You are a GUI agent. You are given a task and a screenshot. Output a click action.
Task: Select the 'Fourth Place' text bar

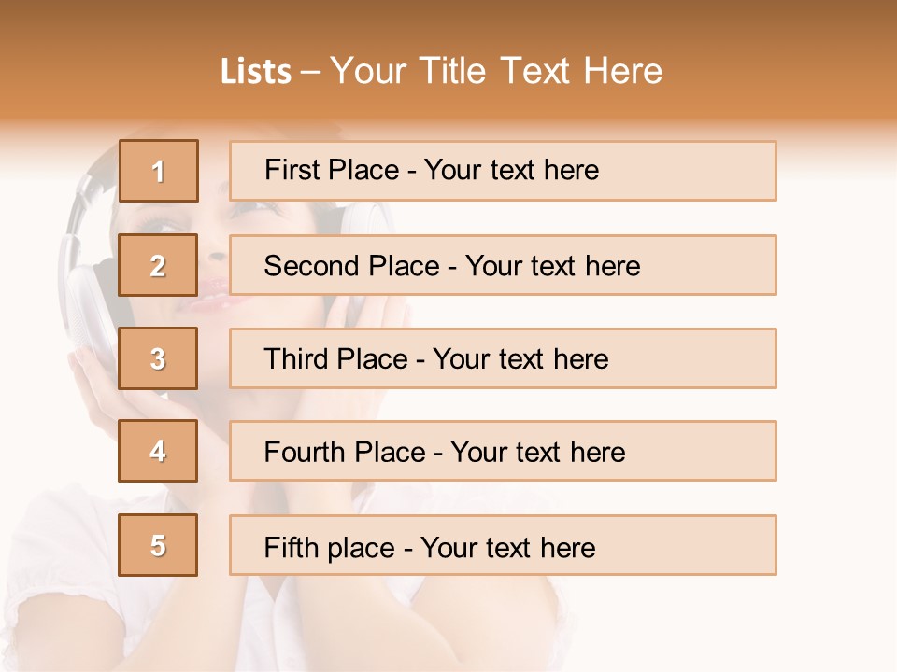point(503,451)
